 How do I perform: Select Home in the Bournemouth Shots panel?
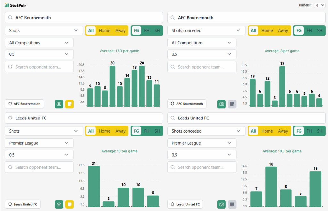click(104, 30)
